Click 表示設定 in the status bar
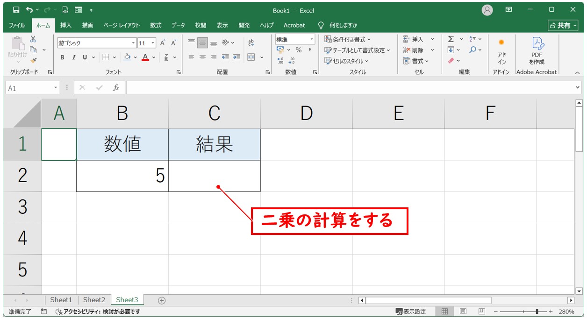Viewport: 587px width, 319px height. tap(411, 312)
